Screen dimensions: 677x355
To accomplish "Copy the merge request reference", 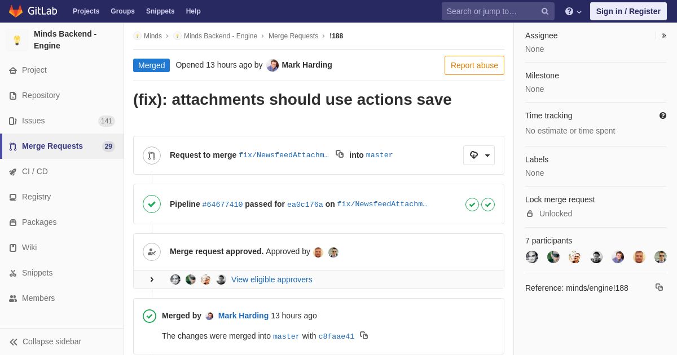I will click(x=659, y=287).
